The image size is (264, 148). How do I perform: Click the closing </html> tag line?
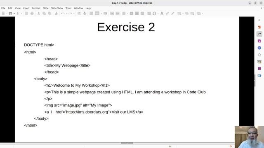tap(31, 125)
